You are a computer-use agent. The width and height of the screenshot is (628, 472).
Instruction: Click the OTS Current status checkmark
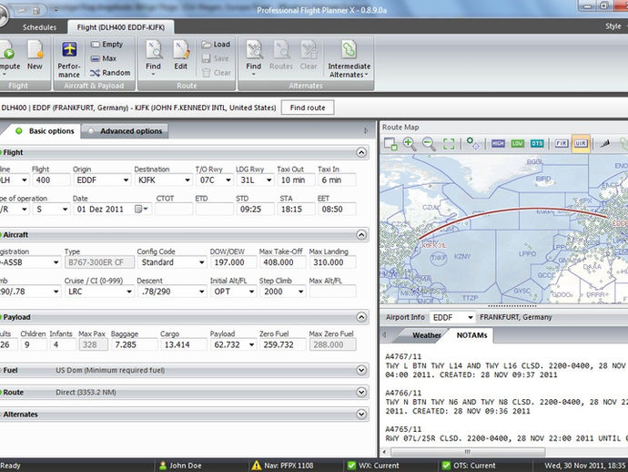pos(446,466)
